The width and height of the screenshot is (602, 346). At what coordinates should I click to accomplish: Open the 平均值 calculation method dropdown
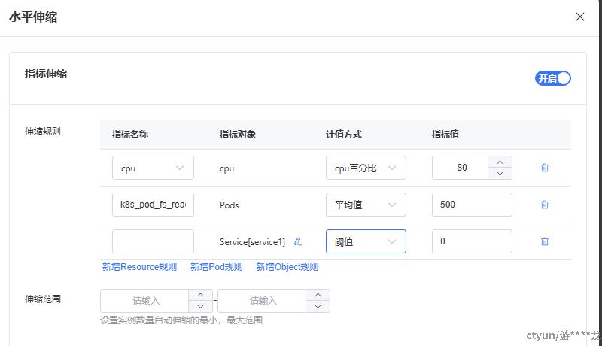(366, 205)
